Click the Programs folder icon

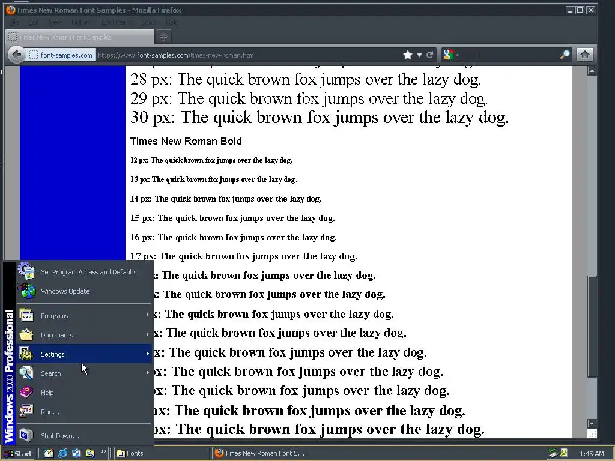tap(26, 315)
